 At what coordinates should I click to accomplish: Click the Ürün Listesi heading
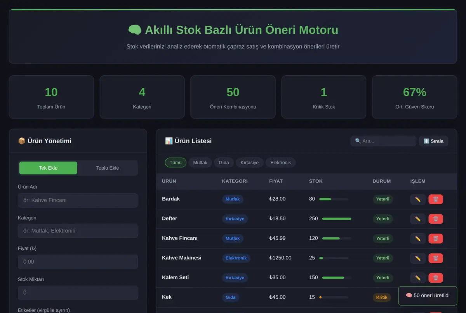188,141
